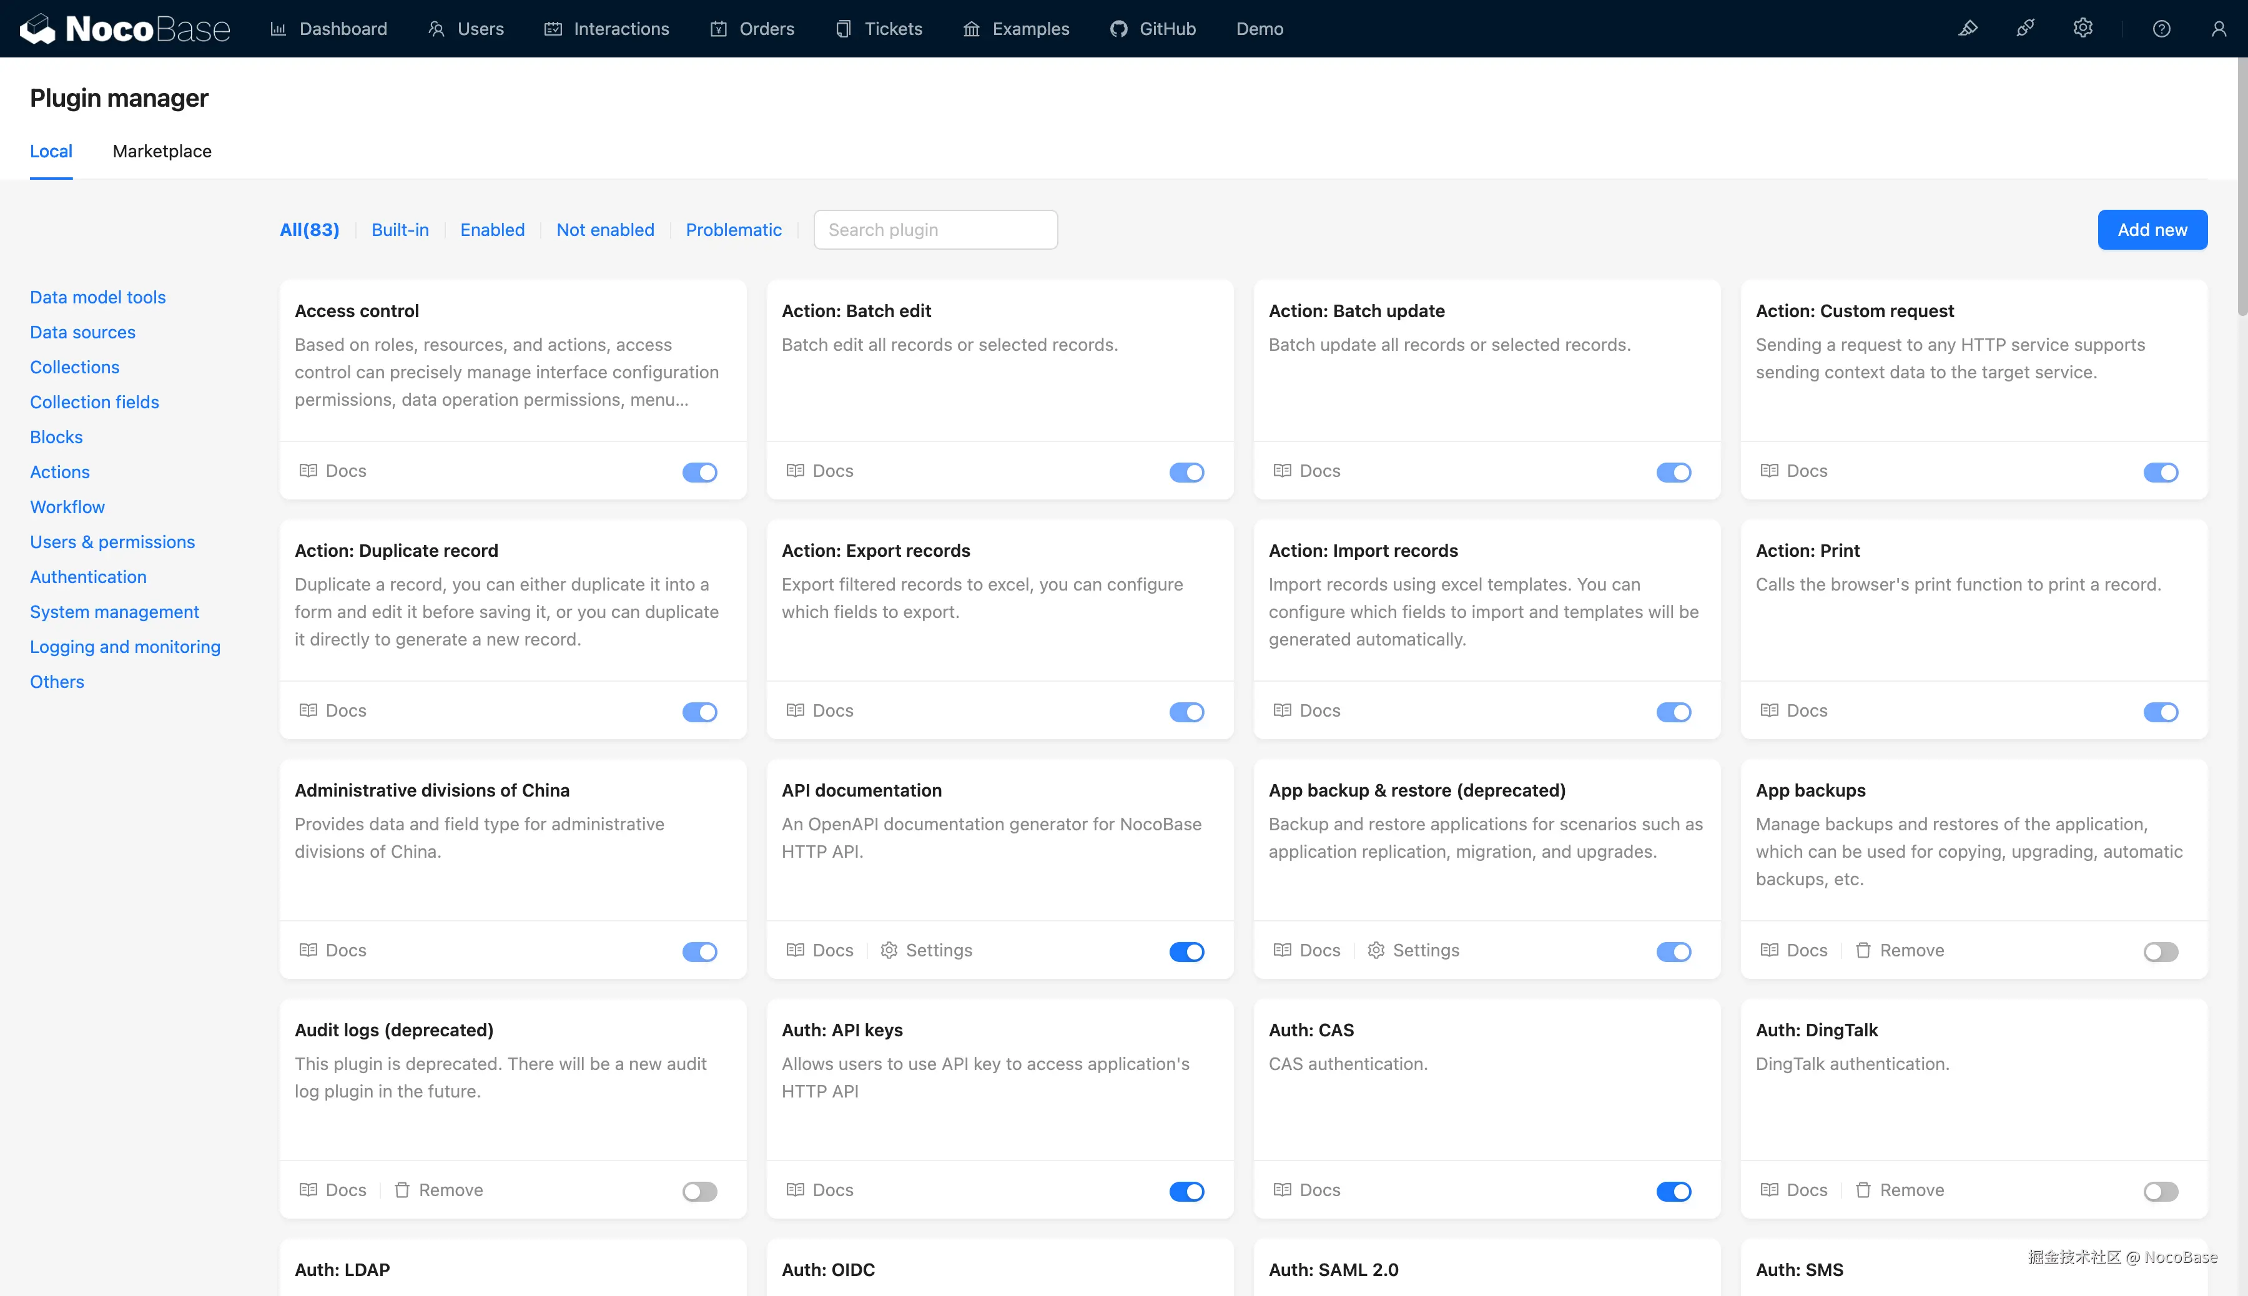
Task: Open the Interactions menu item
Action: [x=606, y=29]
